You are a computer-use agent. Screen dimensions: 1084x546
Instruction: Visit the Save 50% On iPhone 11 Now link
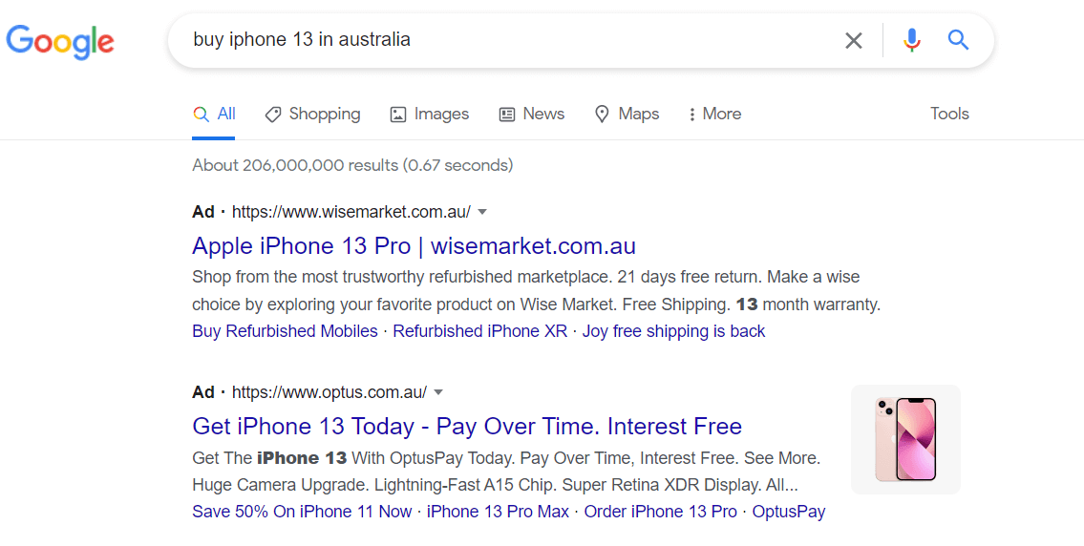(x=302, y=512)
